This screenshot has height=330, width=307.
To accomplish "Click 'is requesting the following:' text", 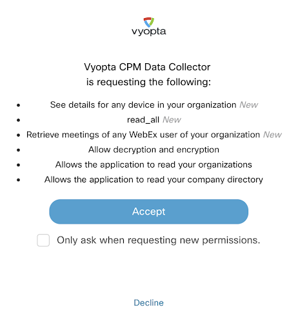I will (149, 82).
